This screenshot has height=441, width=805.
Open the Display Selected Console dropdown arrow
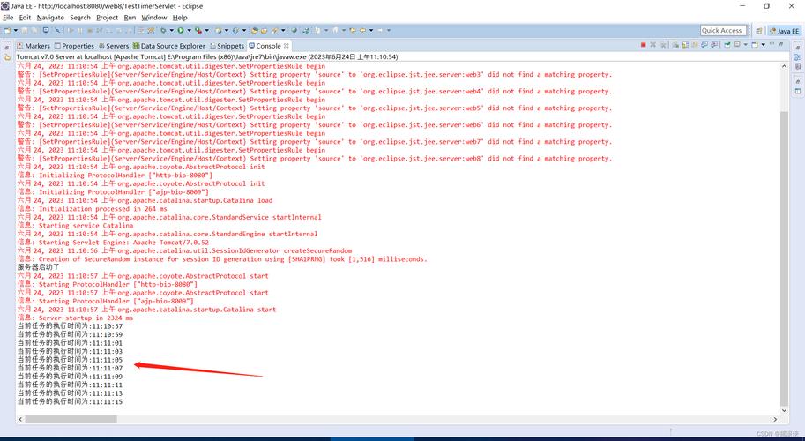[745, 45]
